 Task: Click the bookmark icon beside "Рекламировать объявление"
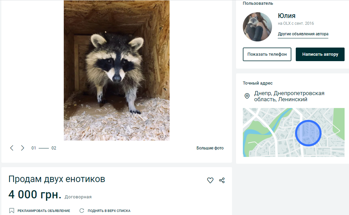pyautogui.click(x=12, y=211)
